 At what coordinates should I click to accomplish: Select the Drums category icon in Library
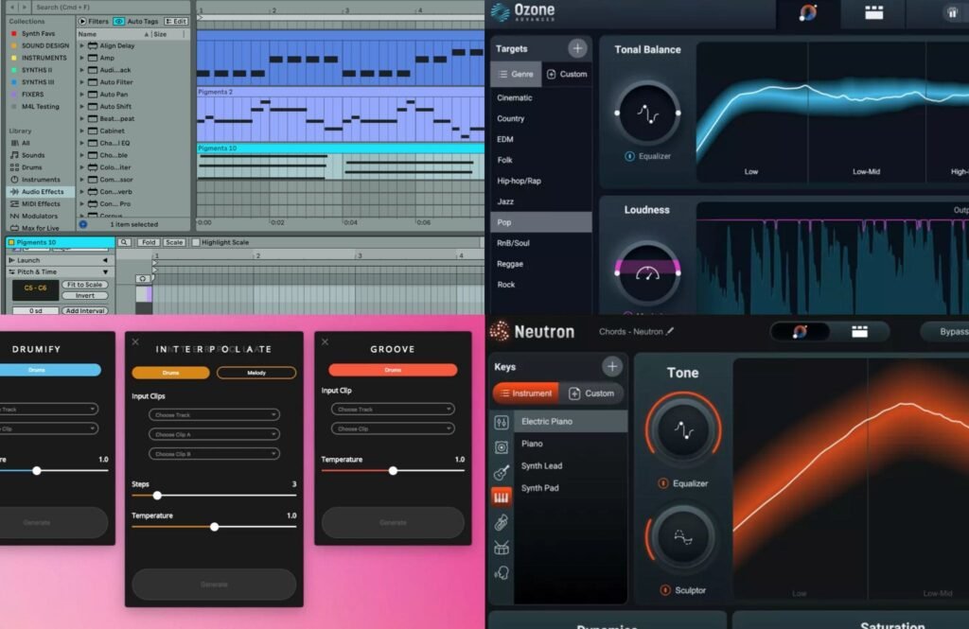tap(14, 167)
